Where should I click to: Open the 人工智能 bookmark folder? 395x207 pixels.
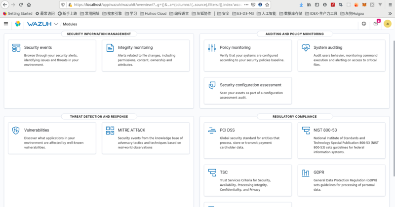click(x=267, y=14)
